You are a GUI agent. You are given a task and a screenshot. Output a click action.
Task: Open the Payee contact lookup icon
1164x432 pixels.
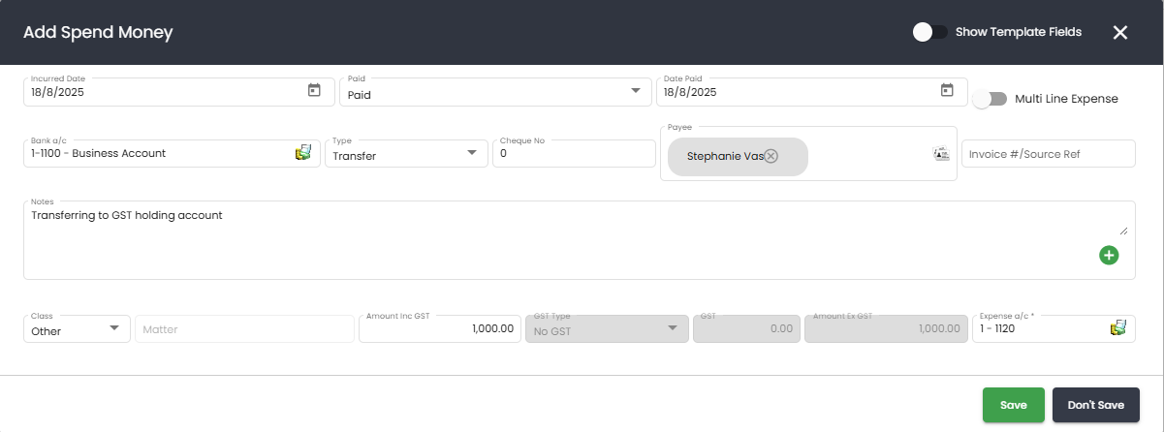[940, 153]
